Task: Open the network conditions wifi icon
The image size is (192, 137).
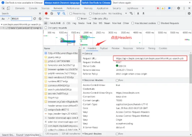Action: click(131, 13)
